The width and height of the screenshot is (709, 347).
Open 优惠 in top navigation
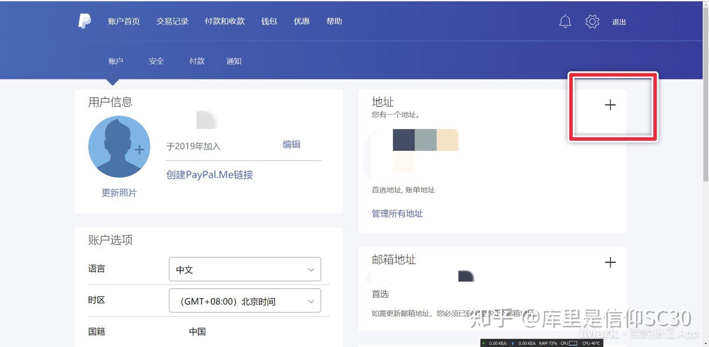[302, 21]
